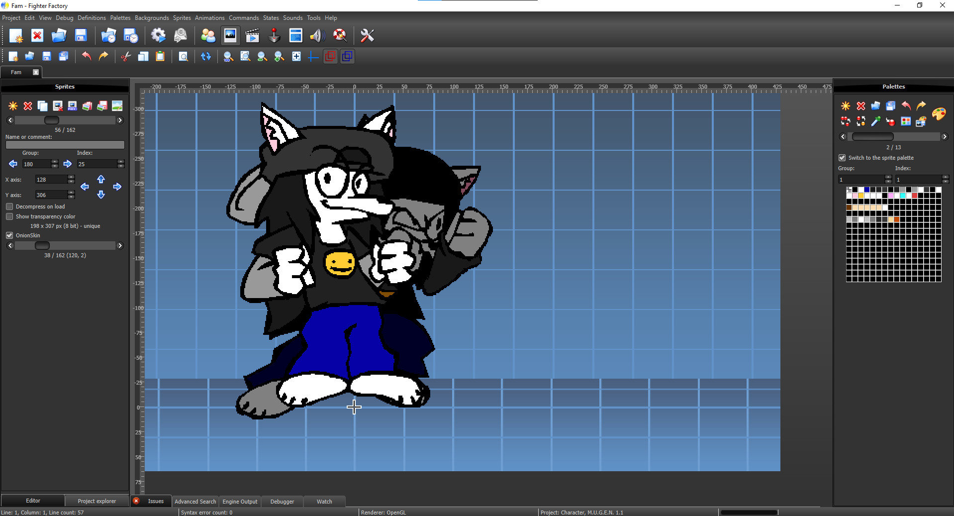Select the eyedropper color picker in Palettes
Image resolution: width=954 pixels, height=516 pixels.
click(876, 121)
